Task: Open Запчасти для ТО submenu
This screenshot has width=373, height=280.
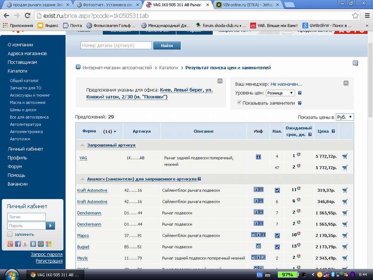Action: [x=26, y=88]
